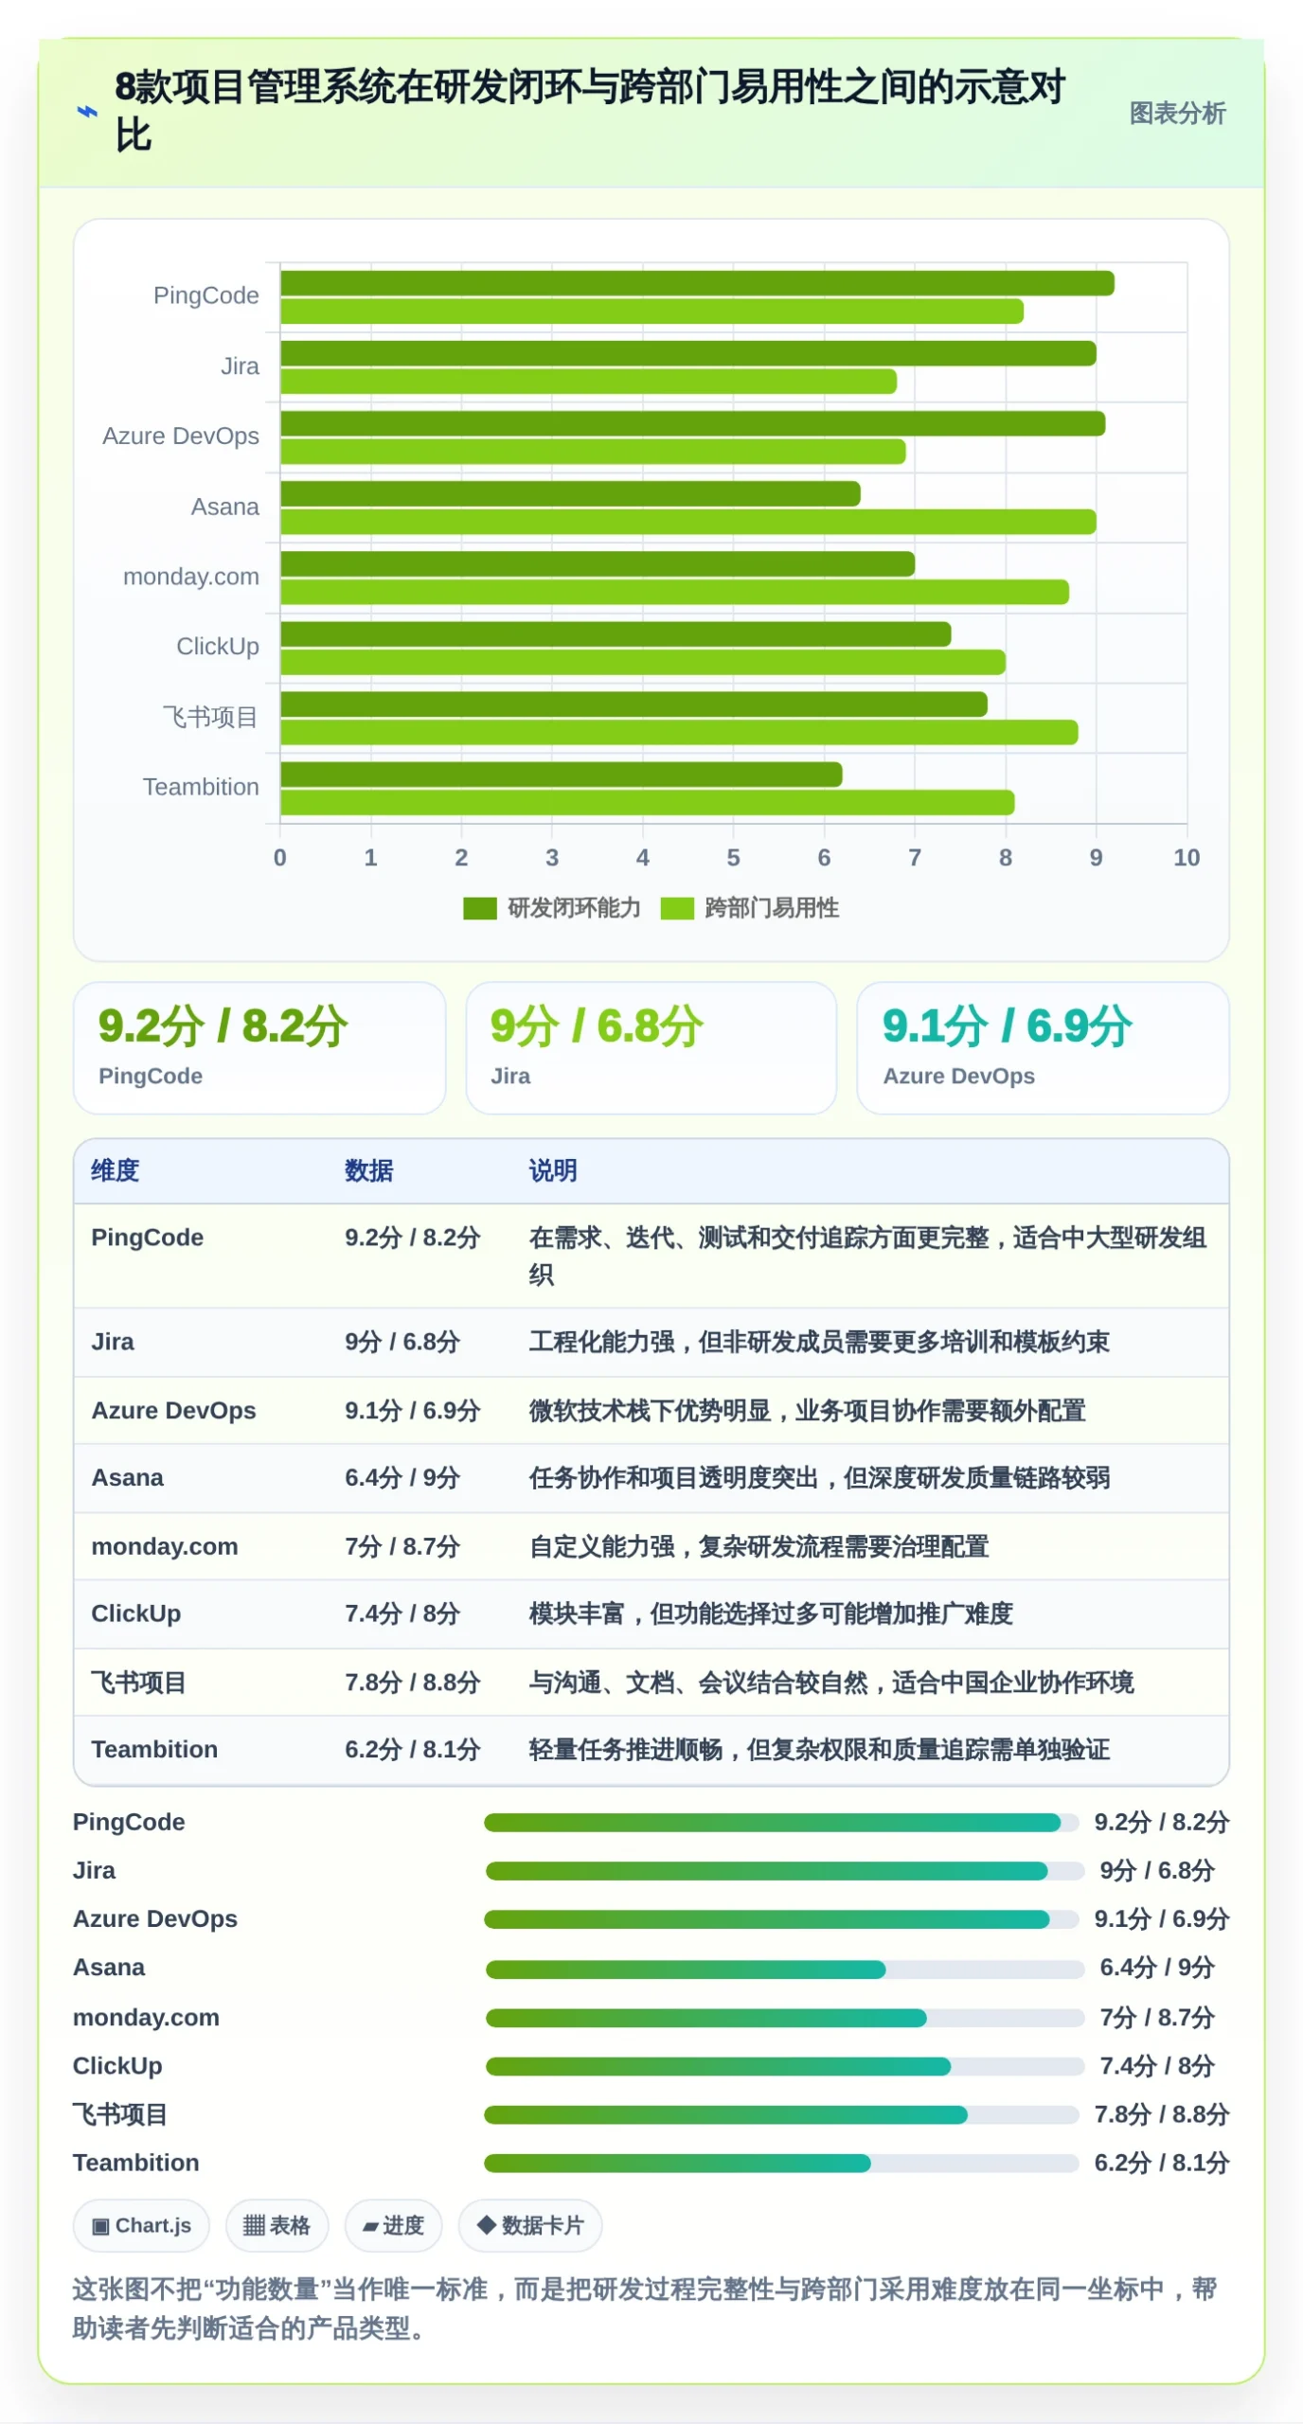This screenshot has height=2424, width=1303.
Task: Select the 飞书项目 table row name
Action: (138, 1682)
